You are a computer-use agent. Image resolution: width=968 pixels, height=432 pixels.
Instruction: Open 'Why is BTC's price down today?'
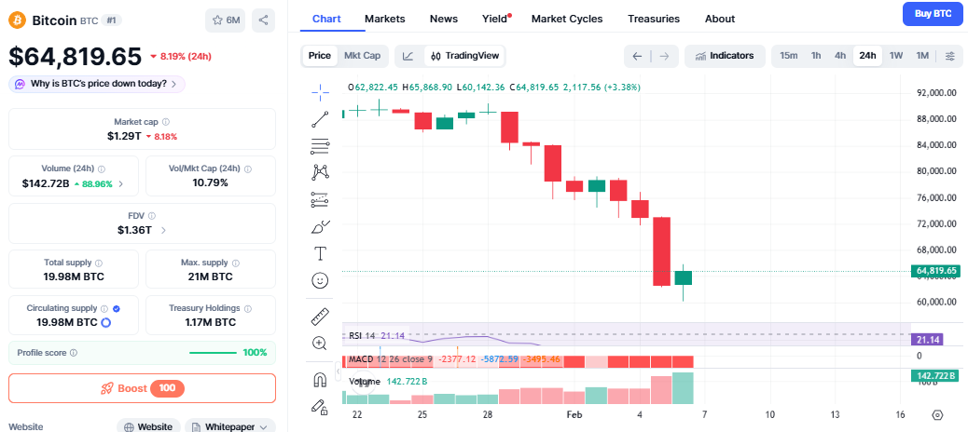(x=97, y=84)
